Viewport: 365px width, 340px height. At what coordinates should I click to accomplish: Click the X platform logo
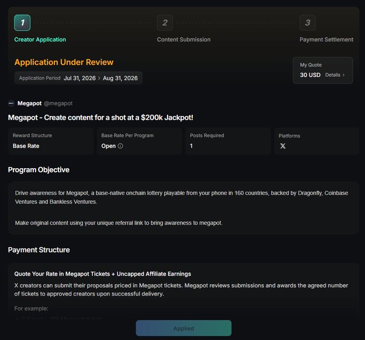pos(283,146)
